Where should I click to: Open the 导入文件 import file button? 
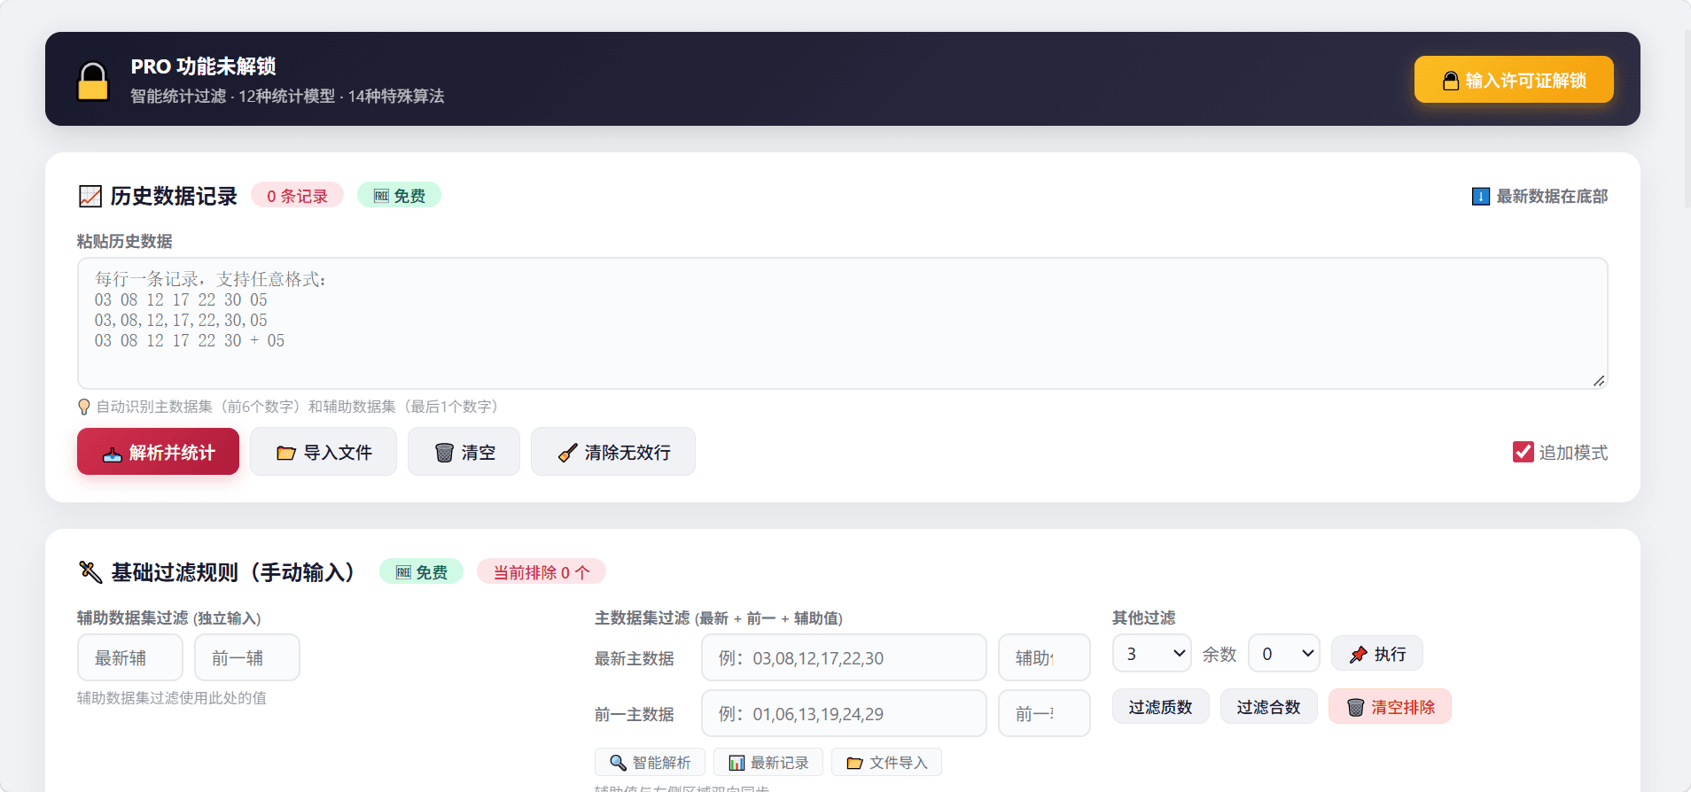coord(323,452)
